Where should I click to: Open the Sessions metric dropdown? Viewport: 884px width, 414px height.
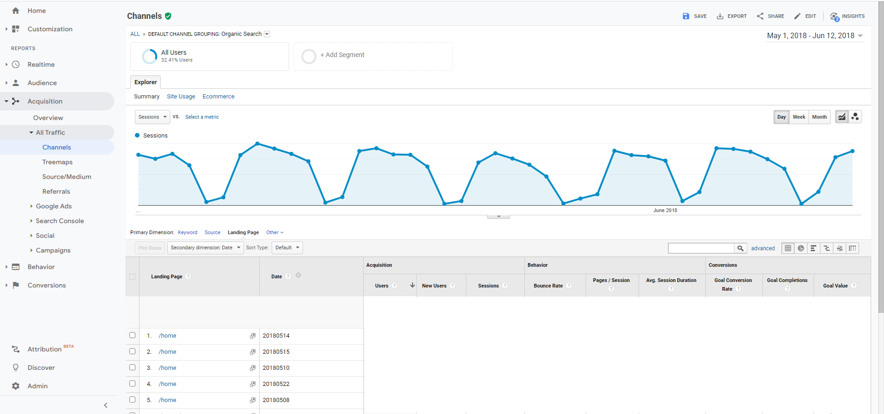(152, 117)
